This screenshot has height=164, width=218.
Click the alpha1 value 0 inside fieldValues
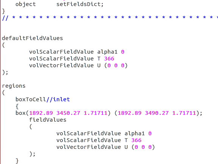point(150,133)
